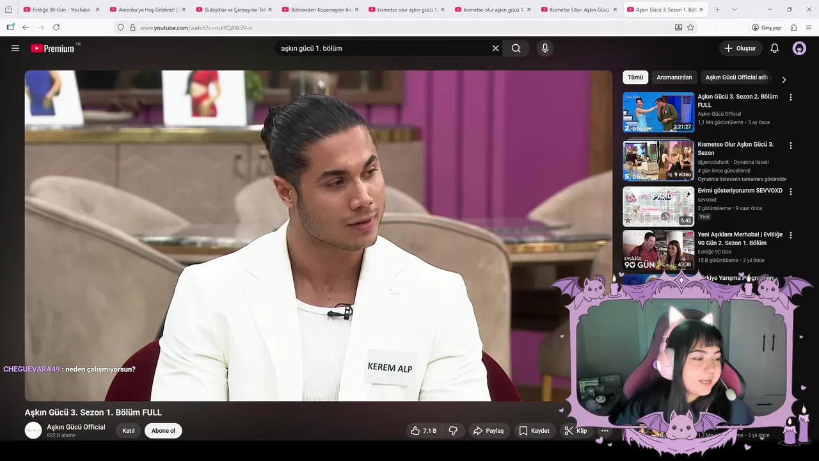Image resolution: width=819 pixels, height=461 pixels.
Task: Expand the list all tabs dropdown
Action: pyautogui.click(x=734, y=10)
